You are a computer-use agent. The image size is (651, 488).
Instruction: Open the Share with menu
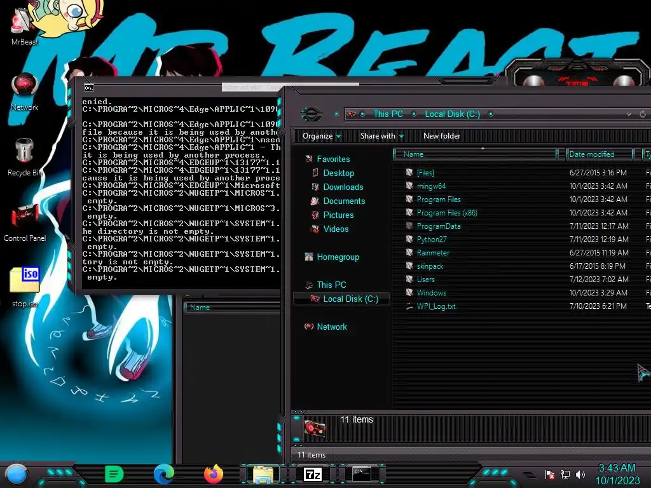[381, 136]
